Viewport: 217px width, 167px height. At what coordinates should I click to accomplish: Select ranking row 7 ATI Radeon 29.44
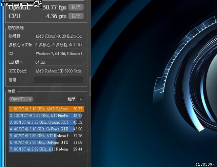[x=46, y=149]
